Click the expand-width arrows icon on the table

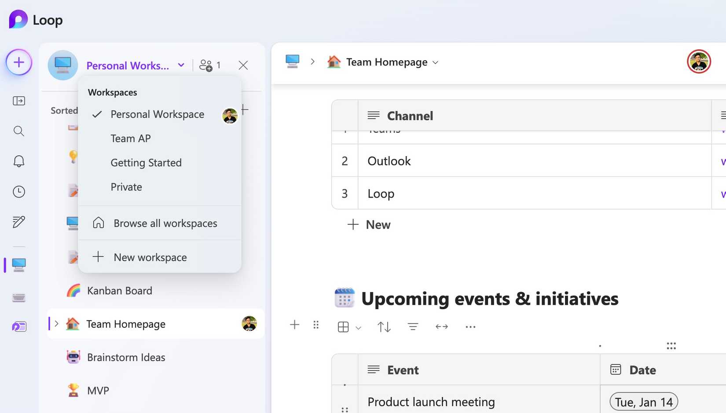pyautogui.click(x=441, y=326)
